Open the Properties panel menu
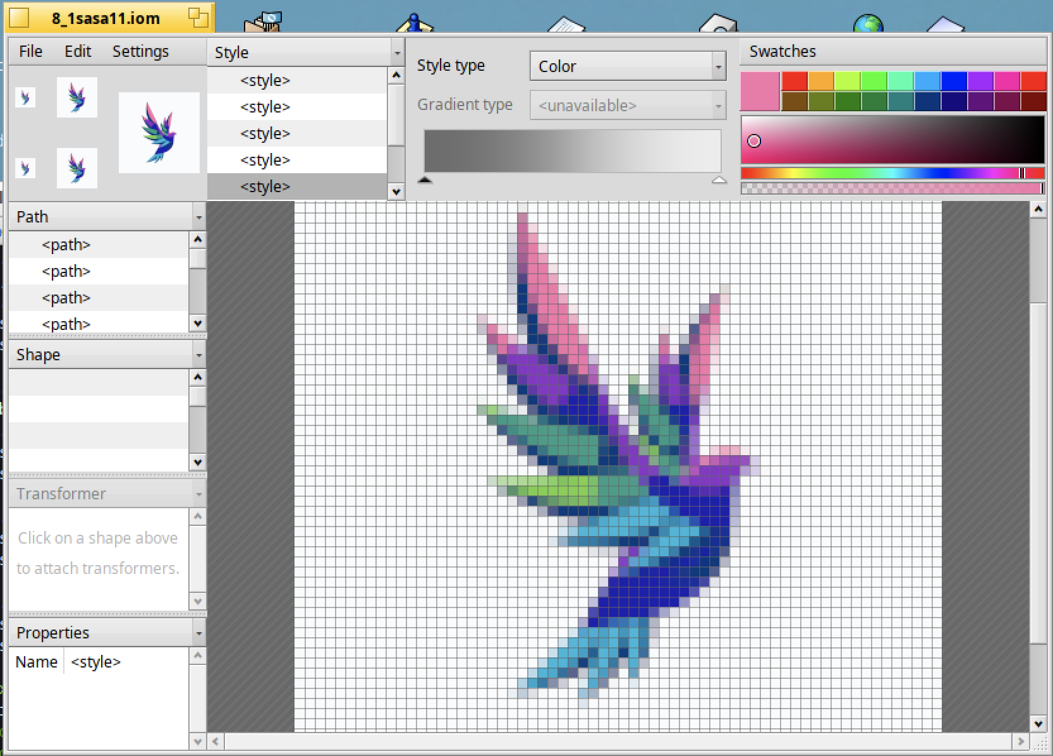 pyautogui.click(x=198, y=633)
